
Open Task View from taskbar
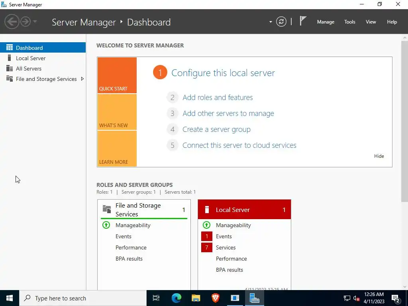click(x=156, y=298)
